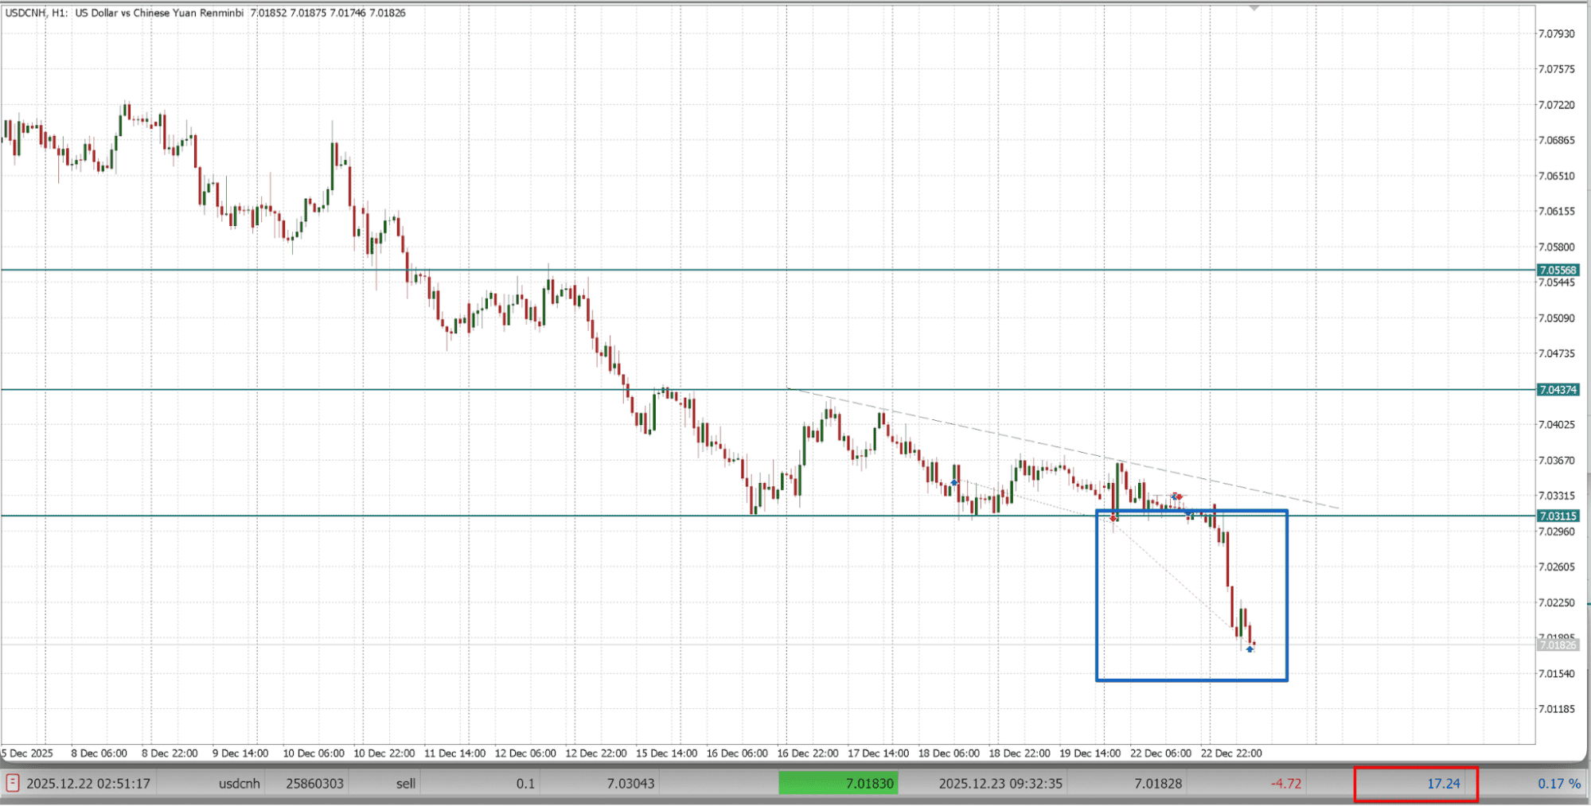
Task: Click the 19 Dec 14:00 time label
Action: pos(1090,753)
